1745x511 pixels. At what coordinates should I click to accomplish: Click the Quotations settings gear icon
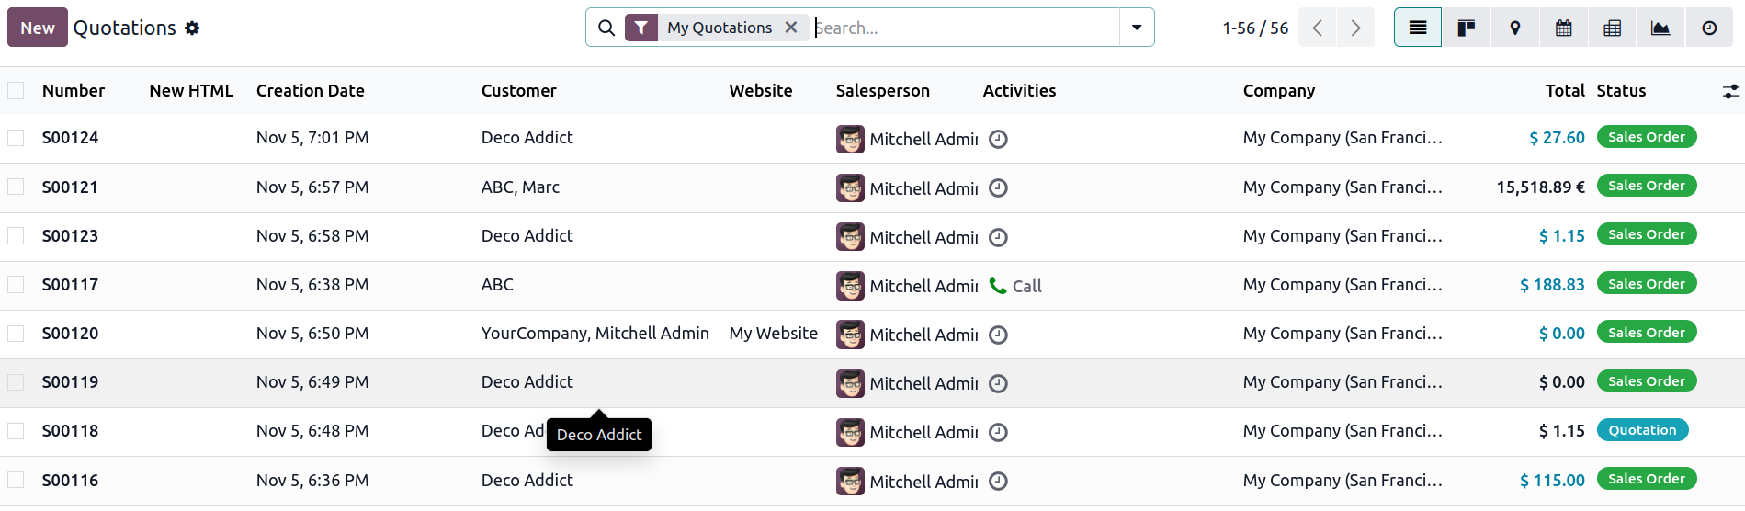(x=192, y=28)
